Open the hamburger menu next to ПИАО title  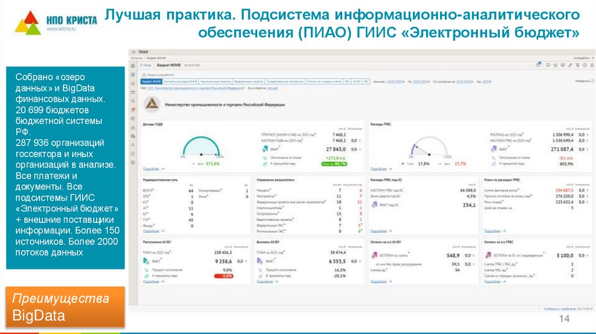133,52
